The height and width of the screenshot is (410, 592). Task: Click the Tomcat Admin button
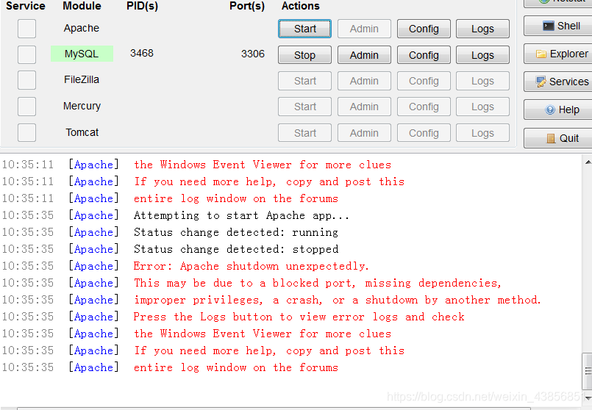(x=364, y=133)
